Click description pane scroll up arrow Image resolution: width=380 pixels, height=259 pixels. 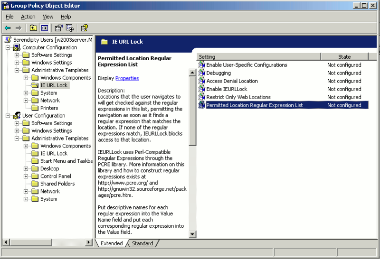point(192,73)
